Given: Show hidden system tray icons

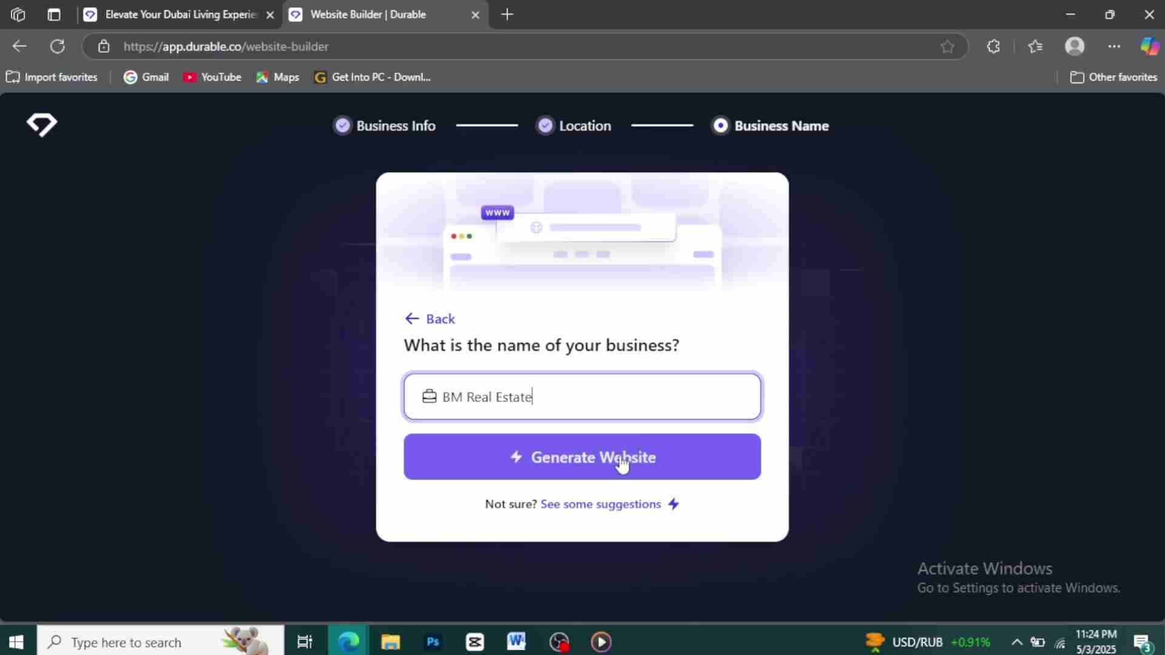Looking at the screenshot, I should tap(1016, 642).
